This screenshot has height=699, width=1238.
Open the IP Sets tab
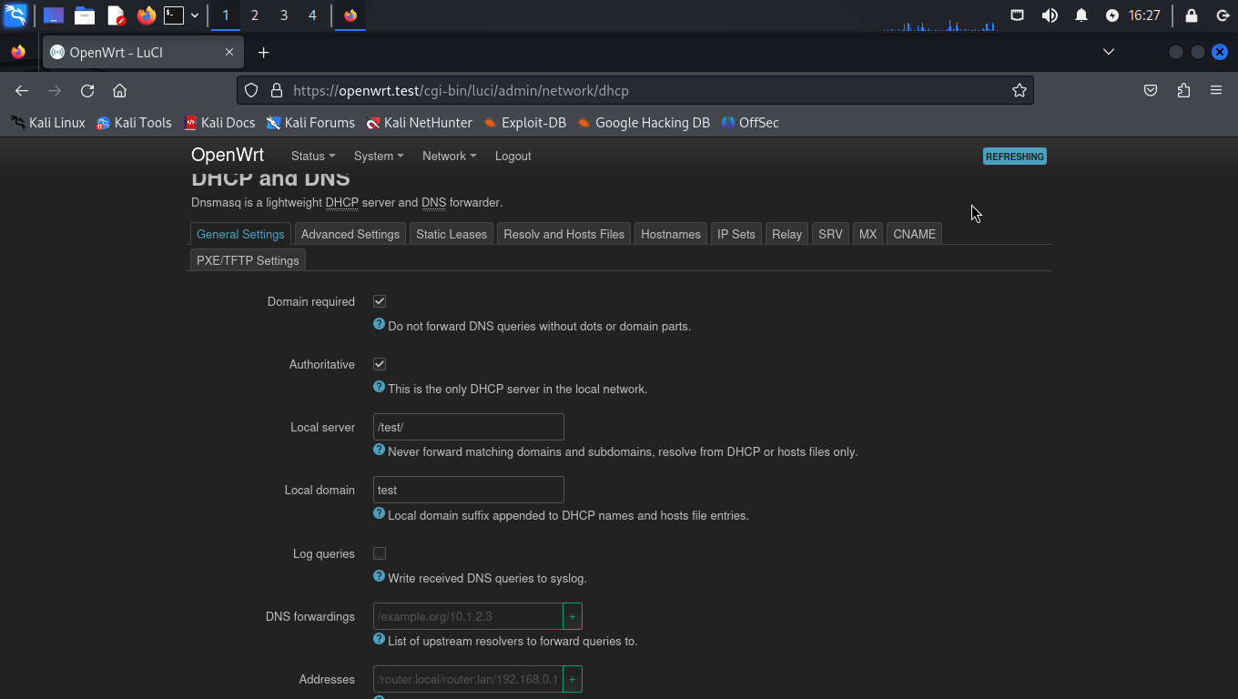[x=736, y=234]
